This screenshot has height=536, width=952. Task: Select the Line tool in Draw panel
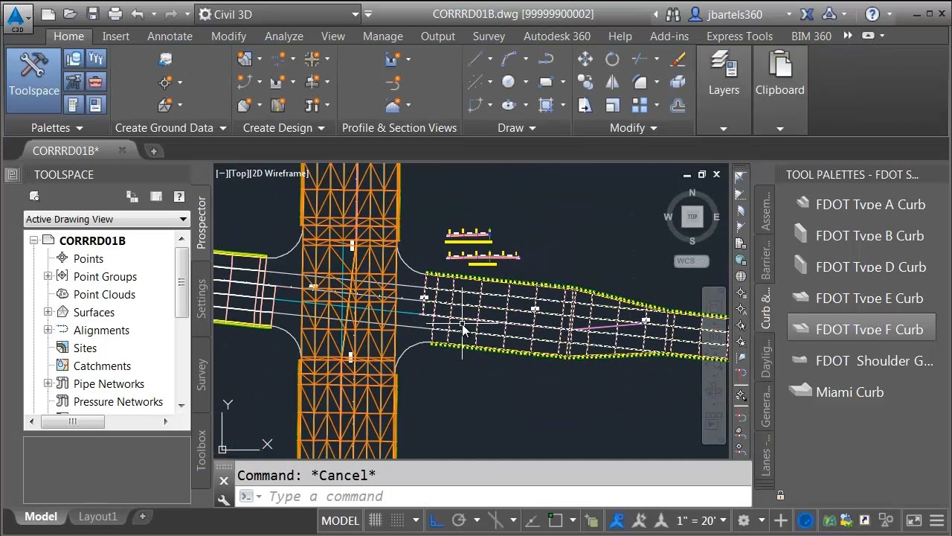475,59
